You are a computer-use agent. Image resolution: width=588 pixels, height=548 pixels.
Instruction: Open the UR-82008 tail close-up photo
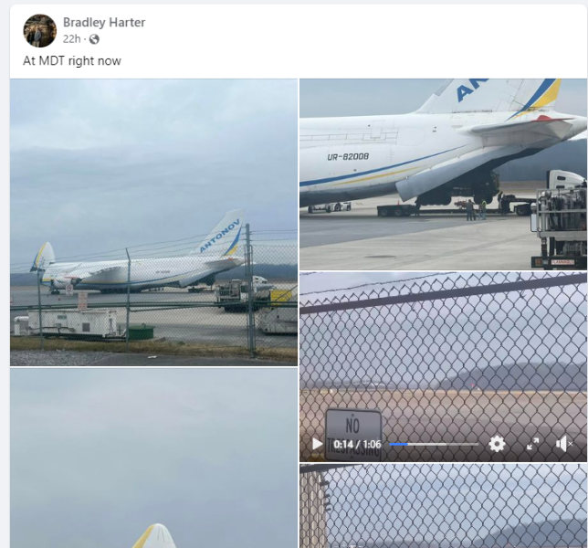point(443,174)
